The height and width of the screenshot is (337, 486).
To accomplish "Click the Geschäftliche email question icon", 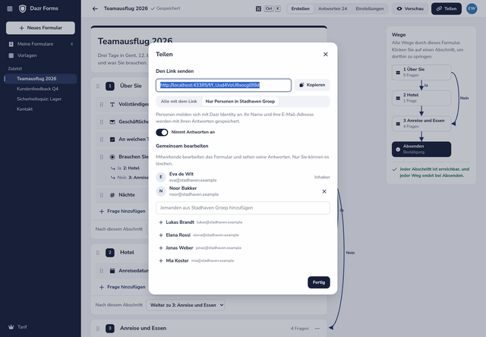I will click(x=112, y=122).
